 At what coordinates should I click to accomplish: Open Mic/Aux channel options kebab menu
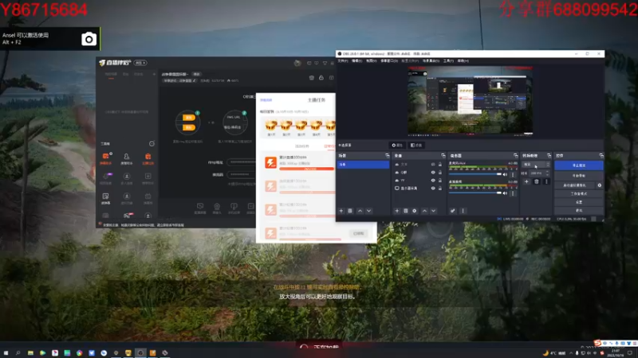(513, 174)
